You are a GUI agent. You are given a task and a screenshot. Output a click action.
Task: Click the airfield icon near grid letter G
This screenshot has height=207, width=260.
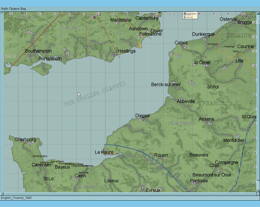93,17
